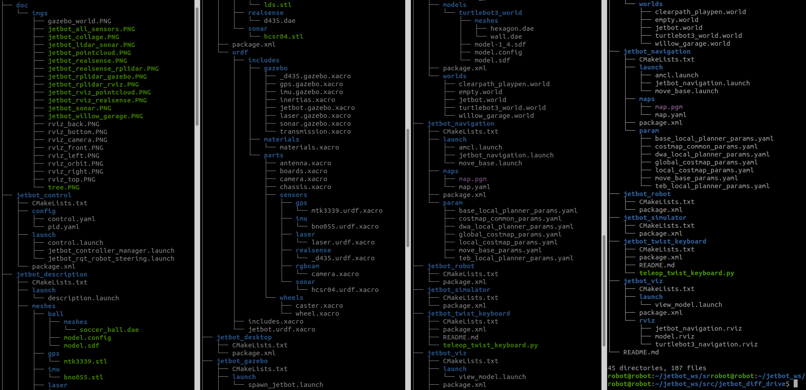Select hexagon.dae mesh file name
This screenshot has width=806, height=390.
[x=512, y=29]
